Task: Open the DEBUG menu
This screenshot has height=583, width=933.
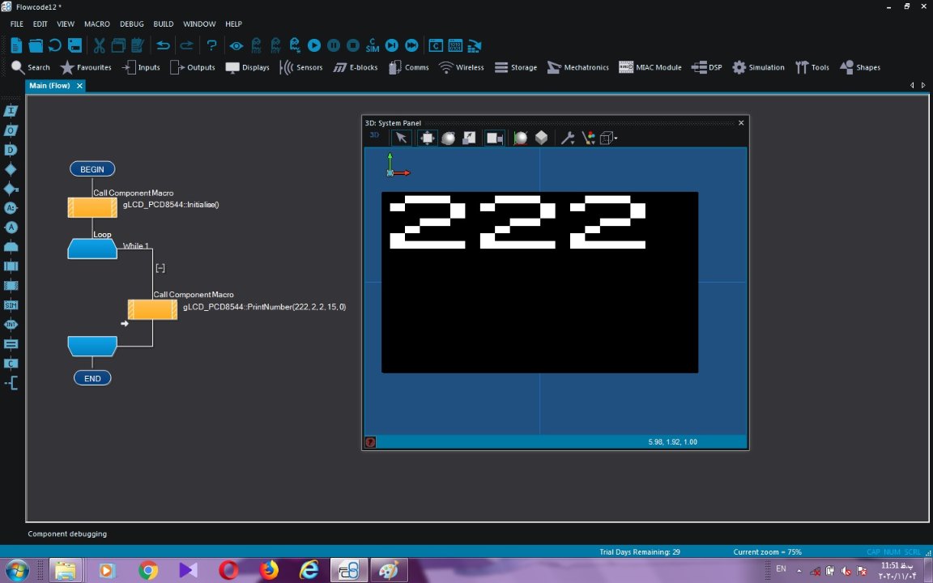Action: (131, 23)
